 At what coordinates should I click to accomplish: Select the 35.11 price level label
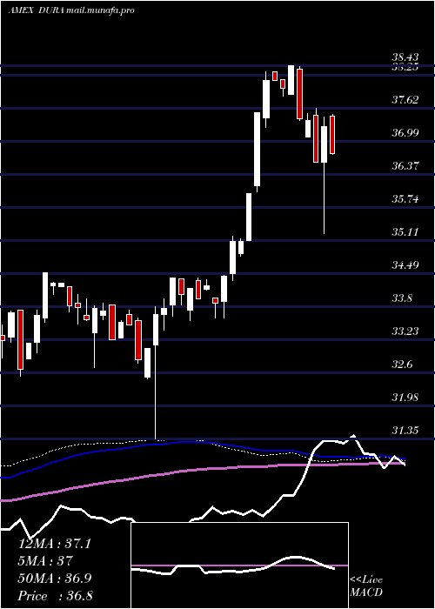pos(405,232)
